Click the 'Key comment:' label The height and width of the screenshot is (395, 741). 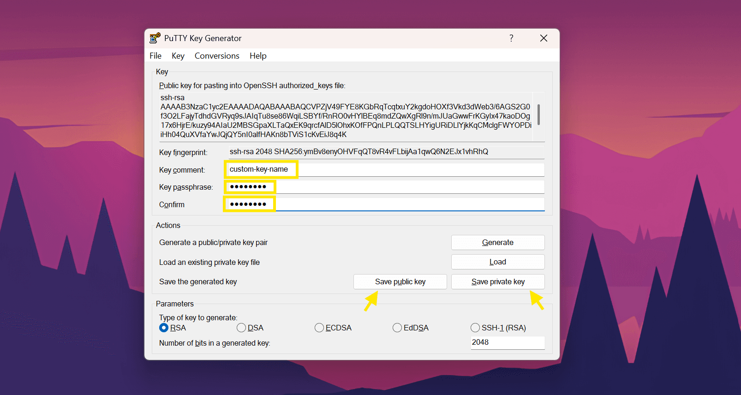[x=182, y=170]
